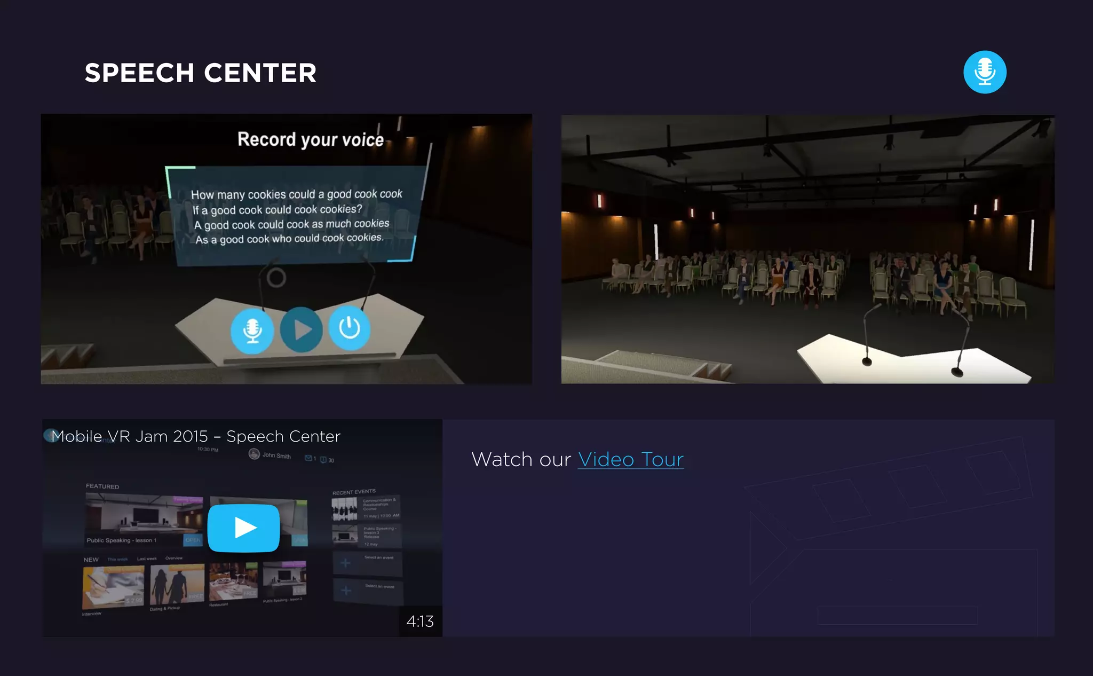Click the Record your voice caption
This screenshot has width=1093, height=676.
click(x=311, y=139)
